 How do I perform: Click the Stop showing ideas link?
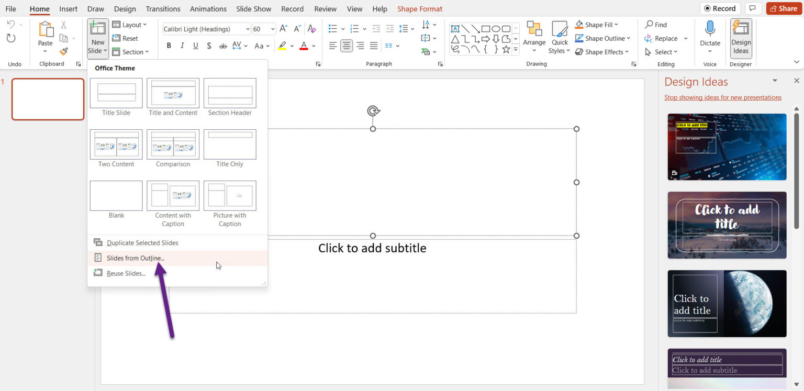click(723, 97)
